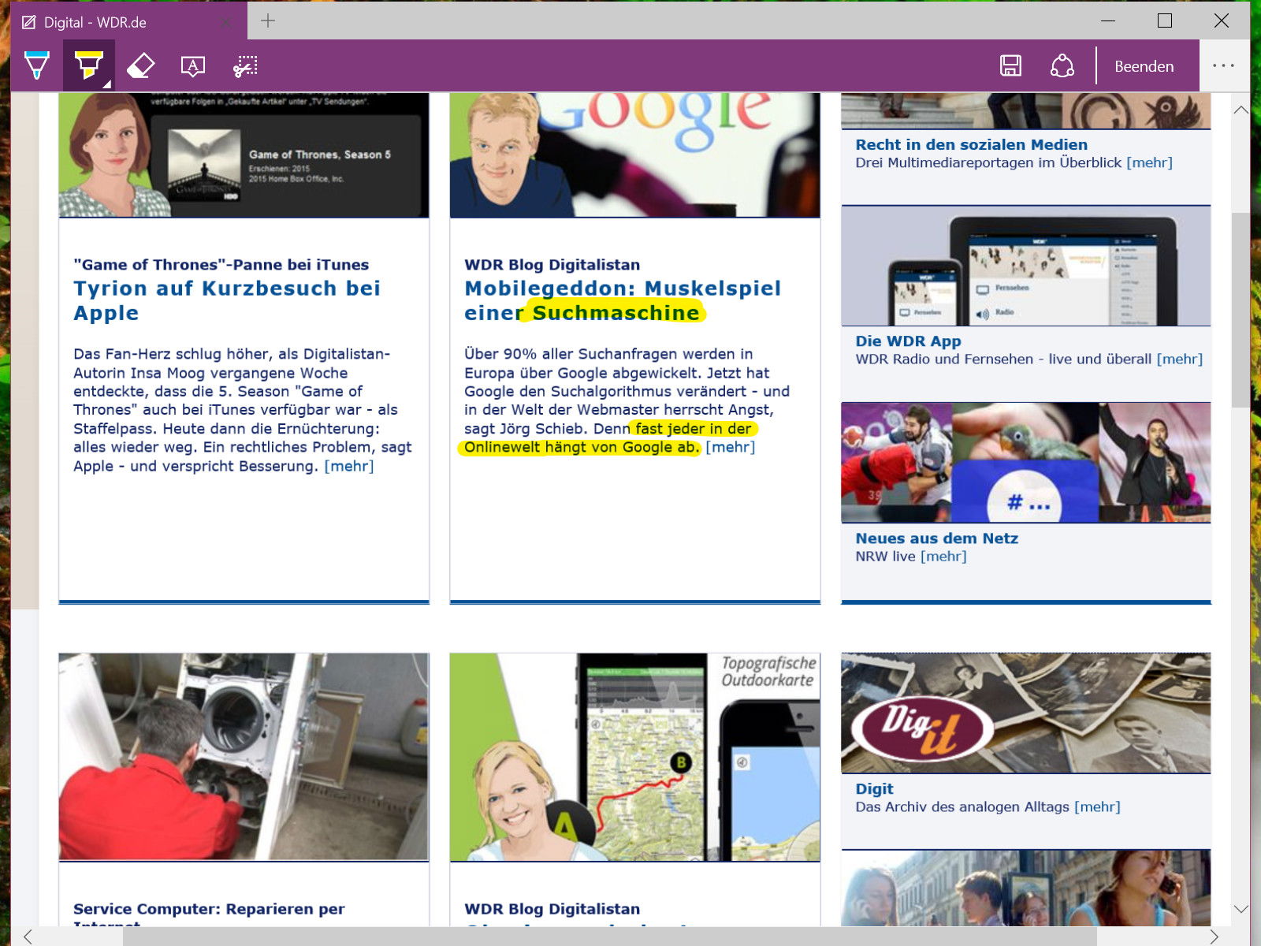Viewport: 1261px width, 946px height.
Task: Open the Digit link
Action: click(x=875, y=789)
